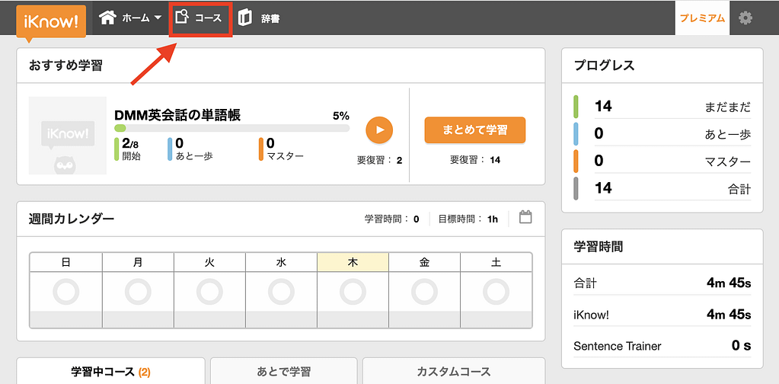Open the DMM英会話の単語帳 course title
This screenshot has height=384, width=779.
[177, 115]
